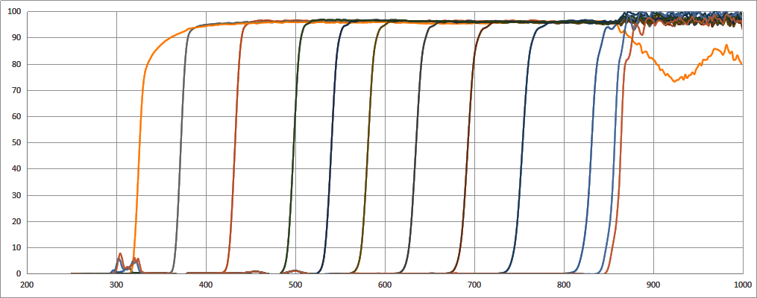Click the y-axis label 50
757x298 pixels.
tap(16, 143)
